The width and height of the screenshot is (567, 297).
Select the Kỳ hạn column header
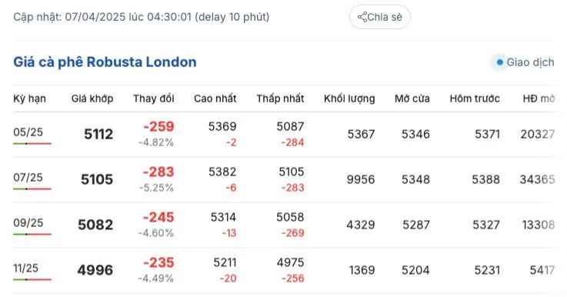coord(30,98)
